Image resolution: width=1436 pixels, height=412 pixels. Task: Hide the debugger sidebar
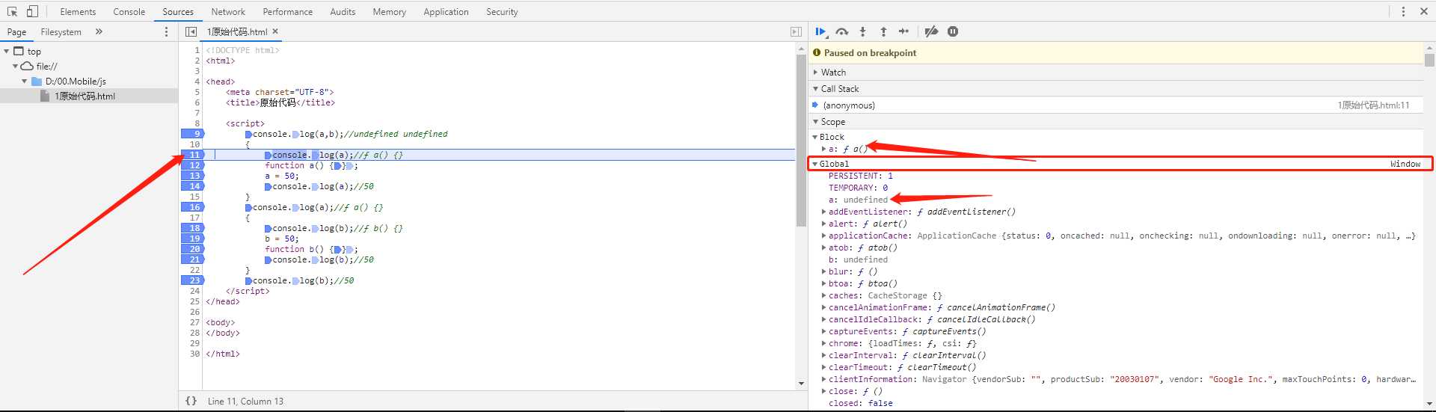coord(796,31)
